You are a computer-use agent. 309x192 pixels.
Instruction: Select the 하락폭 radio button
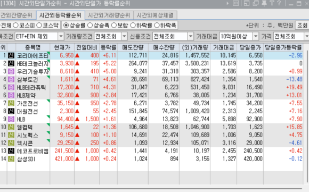click(157, 25)
